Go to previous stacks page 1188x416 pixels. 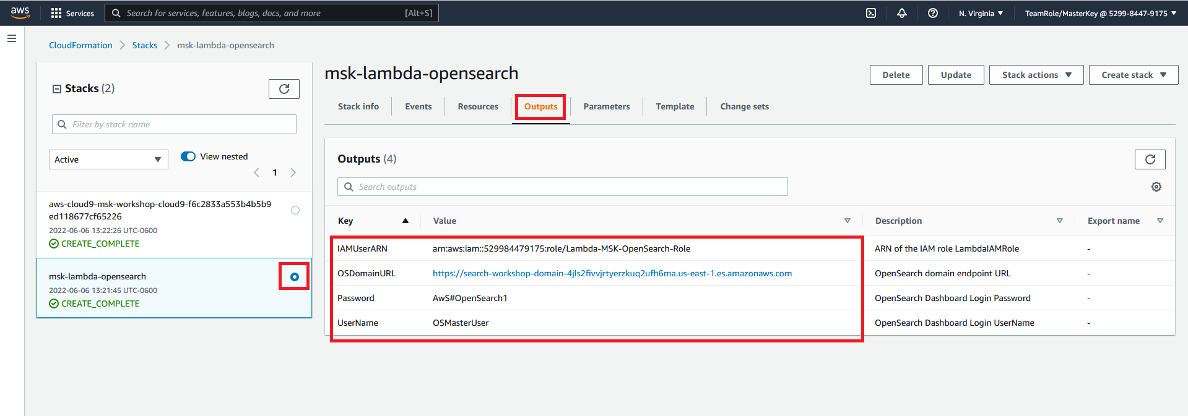[256, 172]
